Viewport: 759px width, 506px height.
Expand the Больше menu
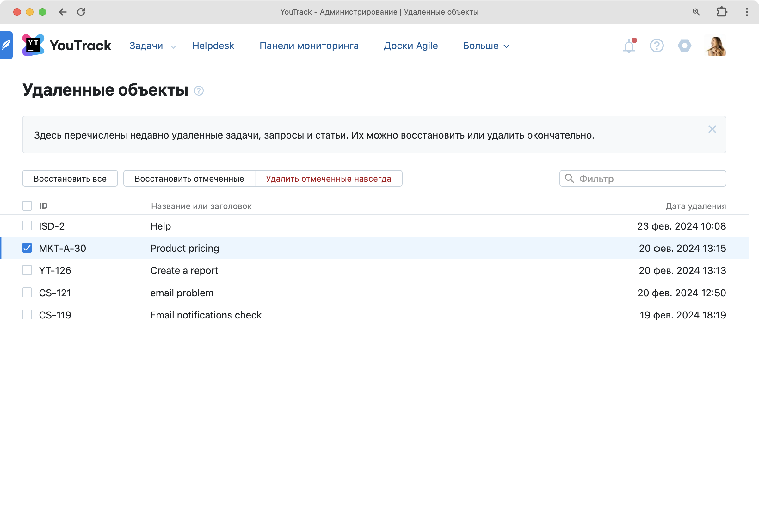486,46
